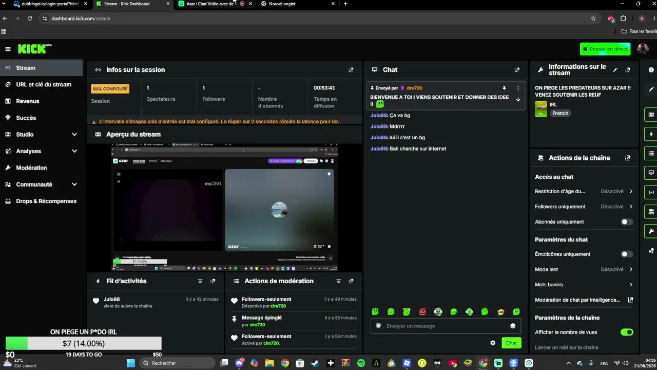Pop out the Actions de modération panel
This screenshot has width=657, height=370.
(x=351, y=281)
